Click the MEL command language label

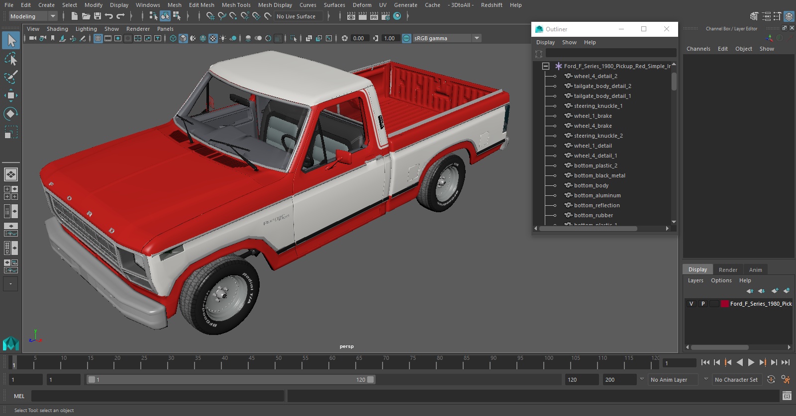tap(19, 396)
